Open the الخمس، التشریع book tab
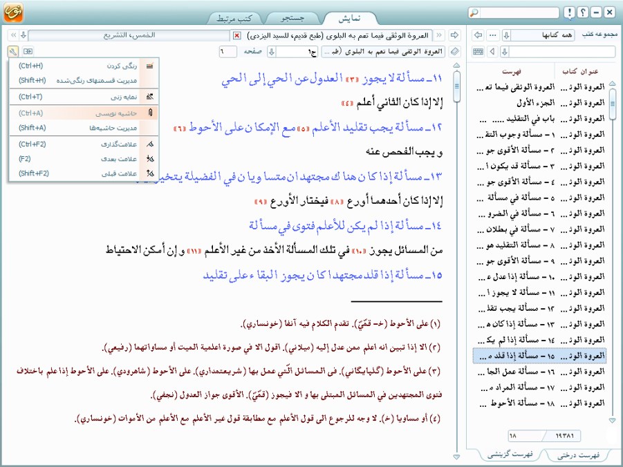Viewport: 623px width, 467px height. click(x=129, y=35)
